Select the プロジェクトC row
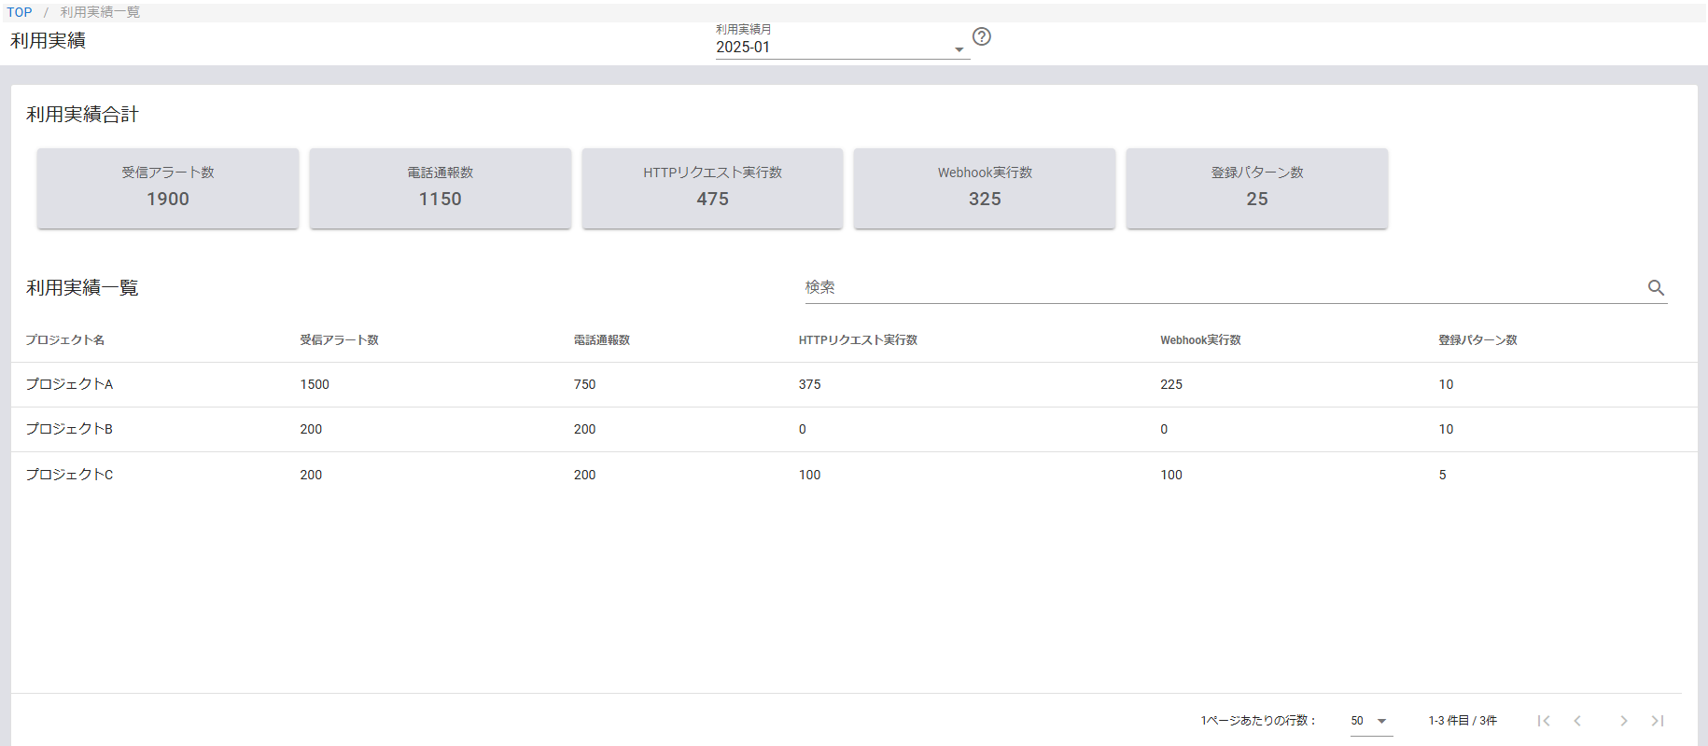The image size is (1708, 746). pyautogui.click(x=70, y=475)
